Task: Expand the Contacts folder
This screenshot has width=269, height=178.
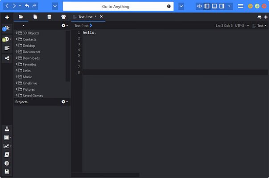Action: (x=17, y=39)
